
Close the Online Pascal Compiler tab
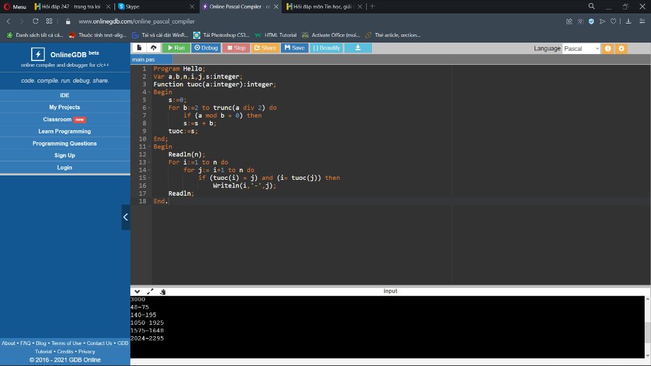[276, 6]
